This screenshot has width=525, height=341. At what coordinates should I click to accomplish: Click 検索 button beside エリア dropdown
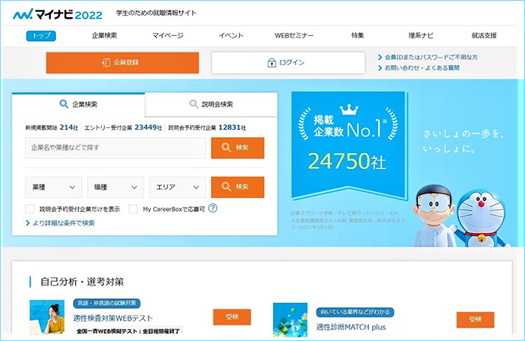pyautogui.click(x=238, y=187)
